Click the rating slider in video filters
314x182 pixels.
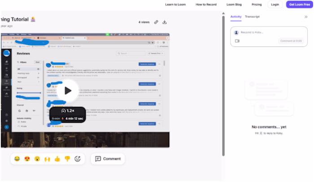(29, 93)
